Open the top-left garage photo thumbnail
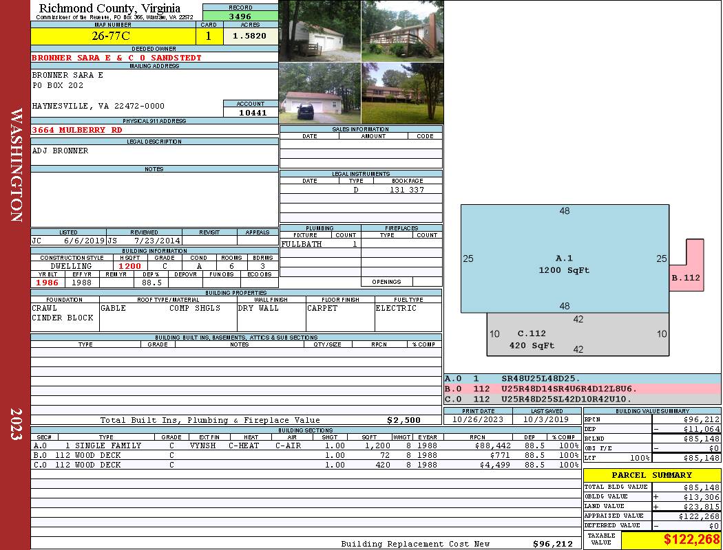 [x=319, y=31]
